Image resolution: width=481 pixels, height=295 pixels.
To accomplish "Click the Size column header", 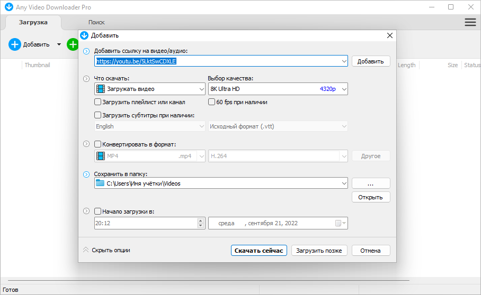I will point(452,65).
